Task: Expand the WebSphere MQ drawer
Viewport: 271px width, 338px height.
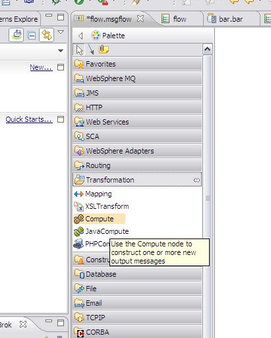Action: point(137,78)
